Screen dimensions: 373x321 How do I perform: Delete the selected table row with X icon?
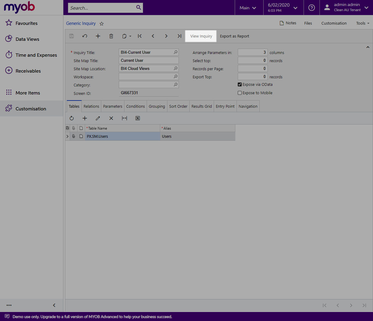point(111,118)
